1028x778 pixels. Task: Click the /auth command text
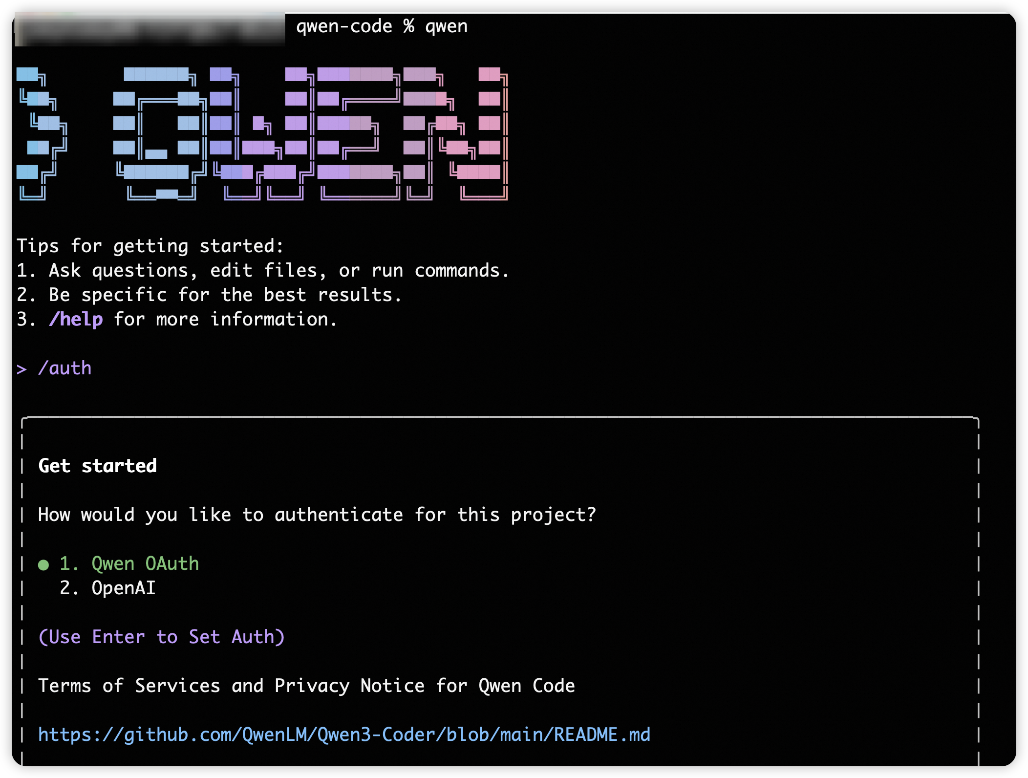[x=65, y=368]
